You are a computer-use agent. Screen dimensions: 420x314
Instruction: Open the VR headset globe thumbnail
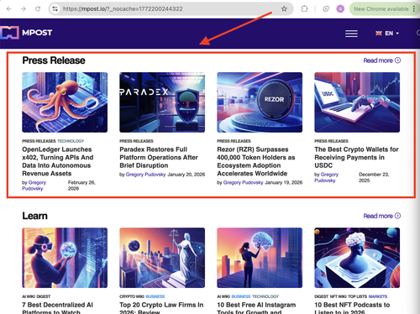[65, 258]
